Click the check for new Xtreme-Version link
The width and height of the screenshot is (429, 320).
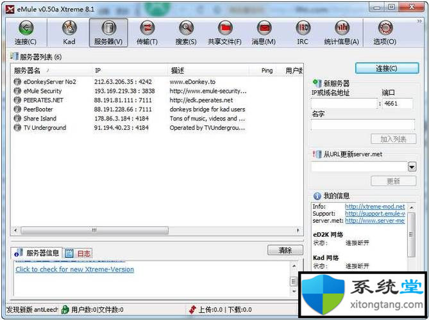click(74, 269)
